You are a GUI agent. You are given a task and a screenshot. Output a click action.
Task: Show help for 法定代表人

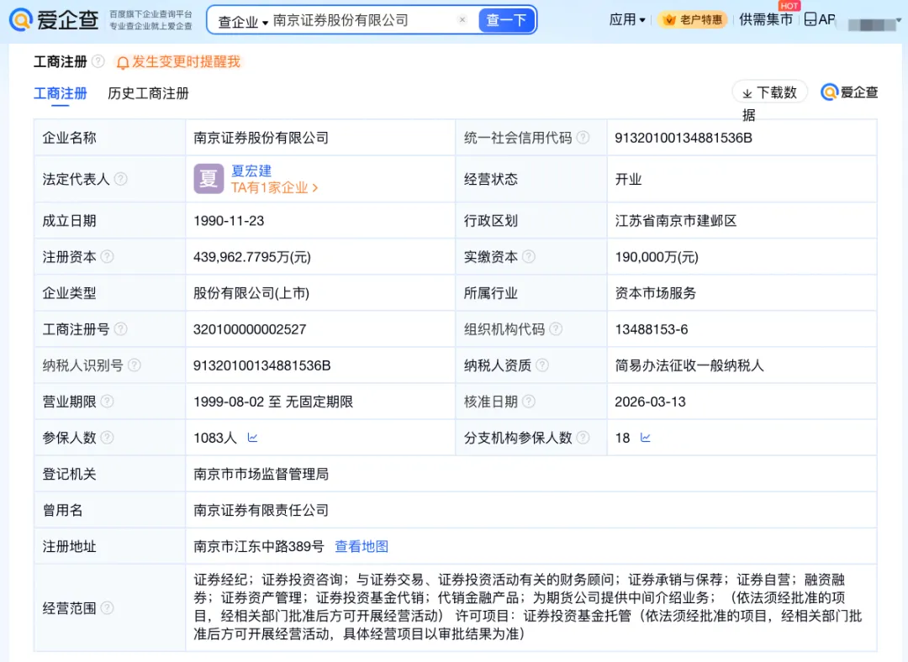120,179
